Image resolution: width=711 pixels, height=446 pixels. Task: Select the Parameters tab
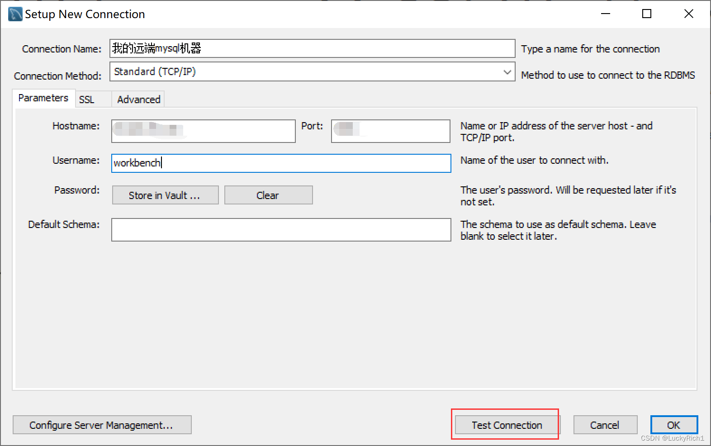(43, 98)
